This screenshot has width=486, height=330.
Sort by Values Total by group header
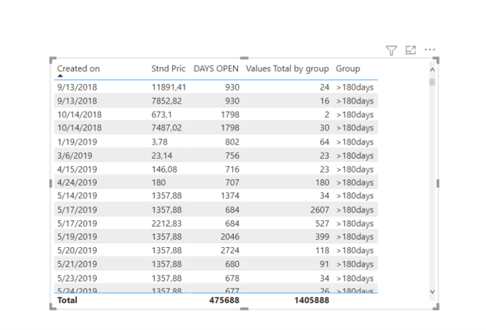[x=288, y=69]
